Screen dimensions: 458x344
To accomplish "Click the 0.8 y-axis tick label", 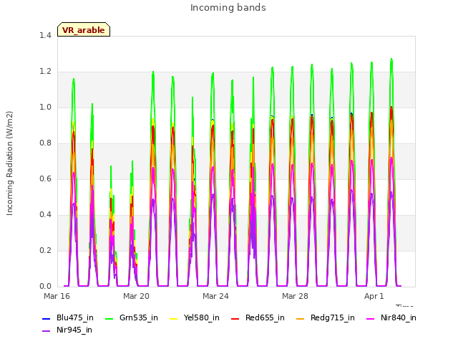I will pos(45,143).
